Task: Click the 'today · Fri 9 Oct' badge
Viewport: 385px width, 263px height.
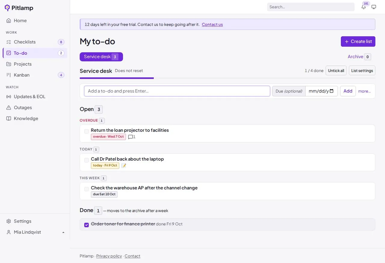Action: 105,165
